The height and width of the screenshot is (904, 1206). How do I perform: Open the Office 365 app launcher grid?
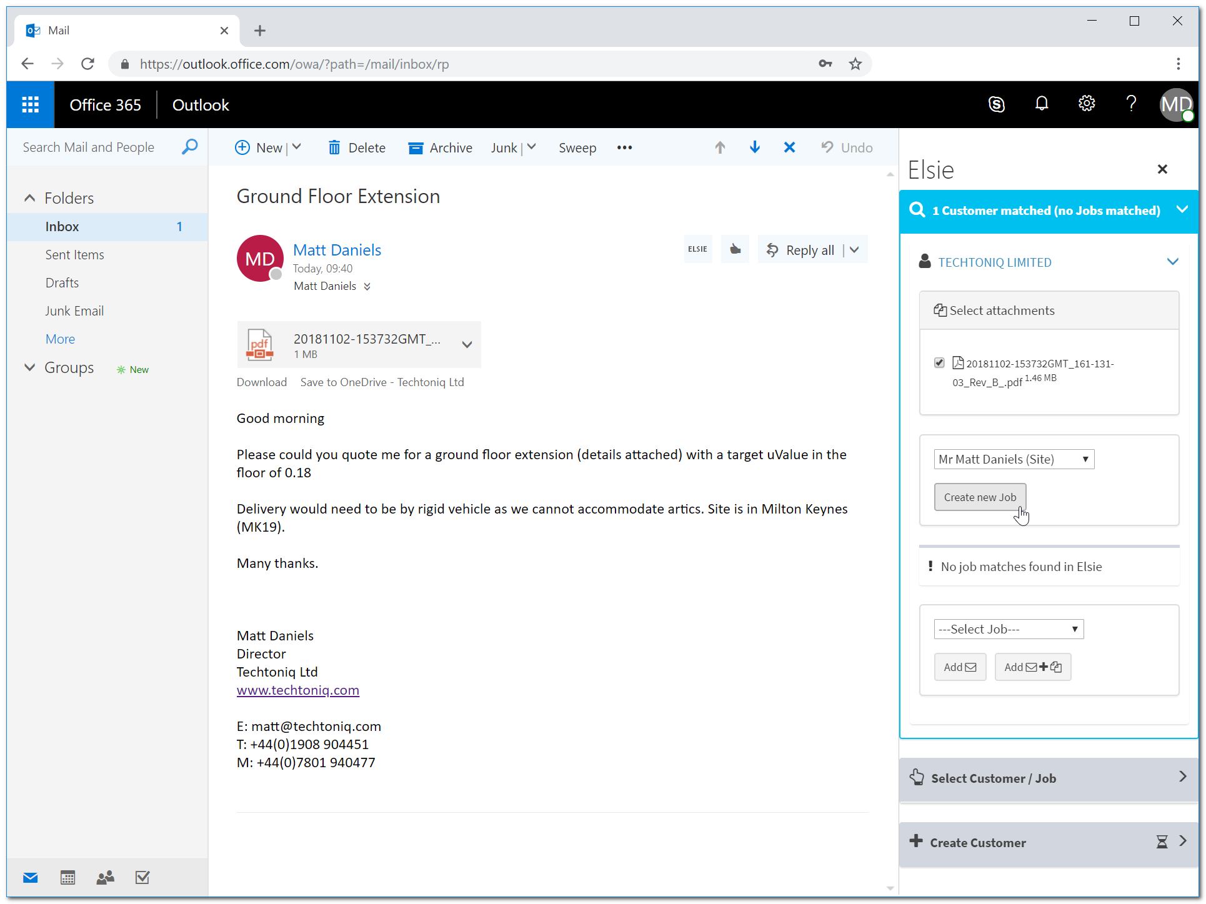coord(30,105)
